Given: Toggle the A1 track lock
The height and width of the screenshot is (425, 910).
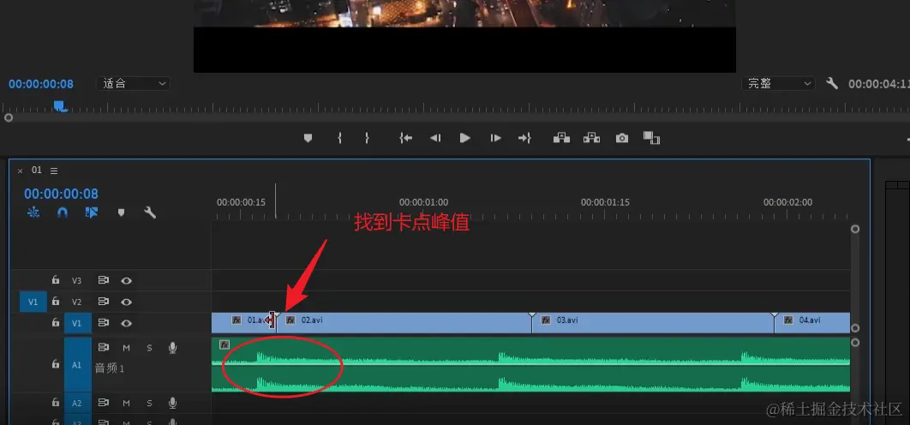Looking at the screenshot, I should [56, 364].
